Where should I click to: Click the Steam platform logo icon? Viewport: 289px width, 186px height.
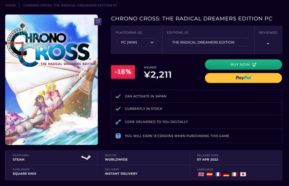click(86, 157)
